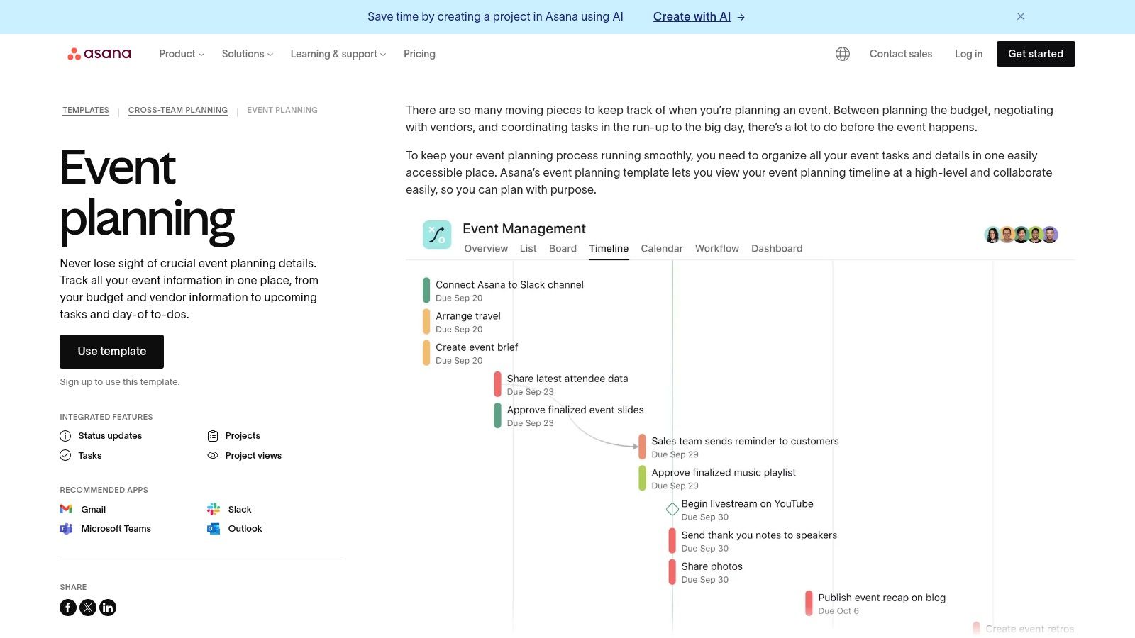Click the Asana logo

(99, 53)
